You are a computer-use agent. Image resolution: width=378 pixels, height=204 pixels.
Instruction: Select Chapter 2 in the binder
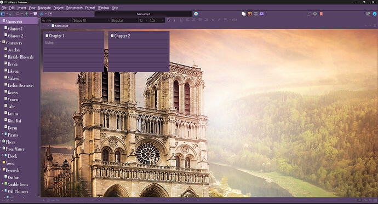(x=15, y=36)
